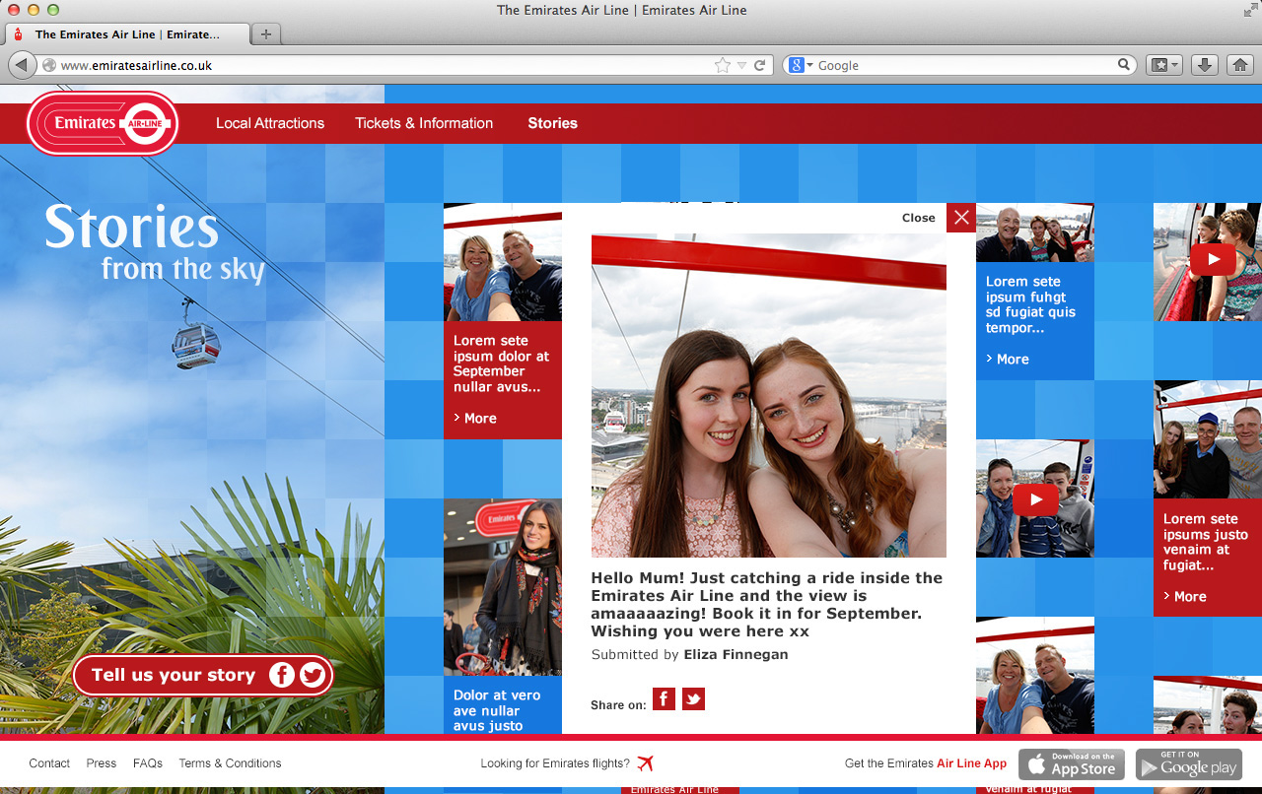Click Looking for Emirates flights link
Screen dimensions: 1262x794
pyautogui.click(x=555, y=763)
